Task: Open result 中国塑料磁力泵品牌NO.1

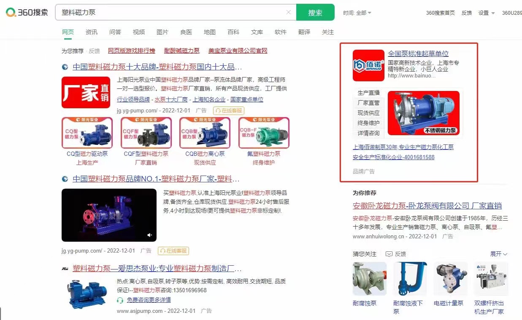Action: pyautogui.click(x=156, y=179)
